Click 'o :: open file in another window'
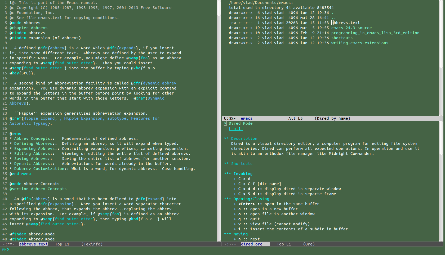 click(274, 214)
